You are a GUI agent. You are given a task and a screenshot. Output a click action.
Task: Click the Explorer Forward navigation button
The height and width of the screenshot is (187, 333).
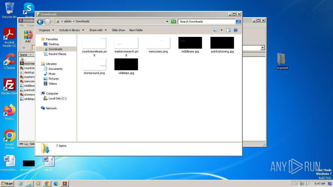(47, 22)
